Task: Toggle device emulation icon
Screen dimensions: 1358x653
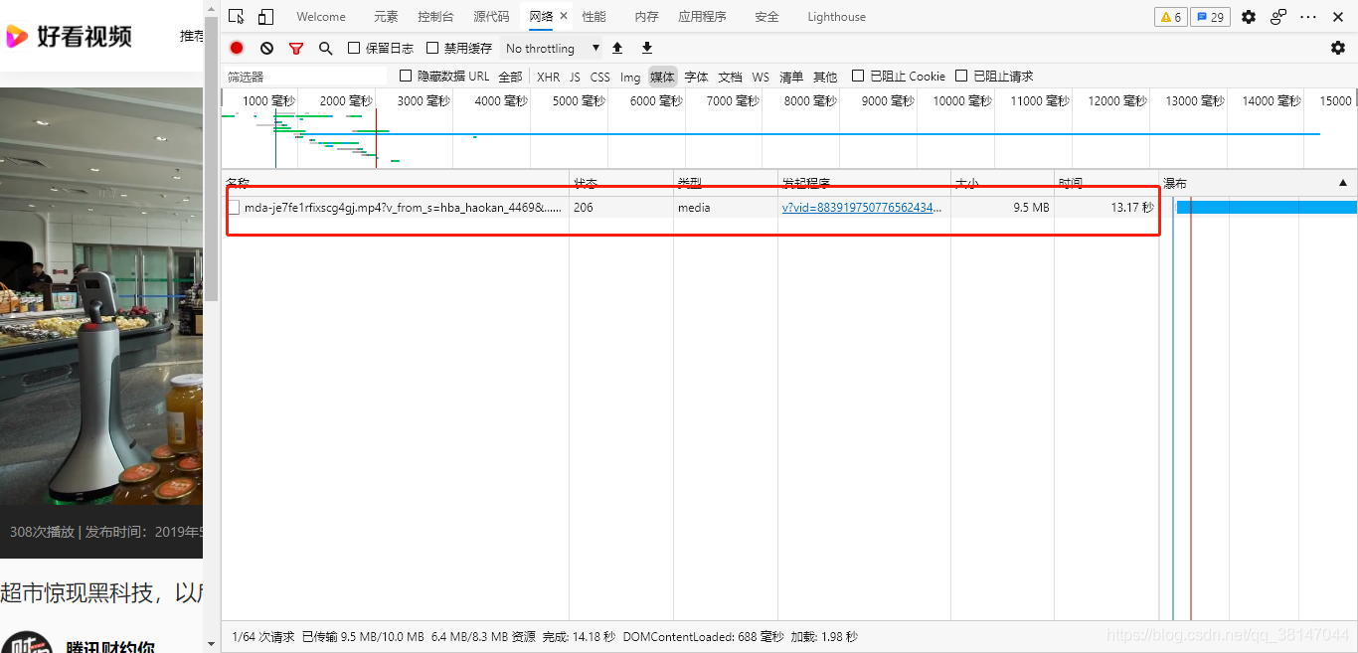Action: pyautogui.click(x=265, y=17)
